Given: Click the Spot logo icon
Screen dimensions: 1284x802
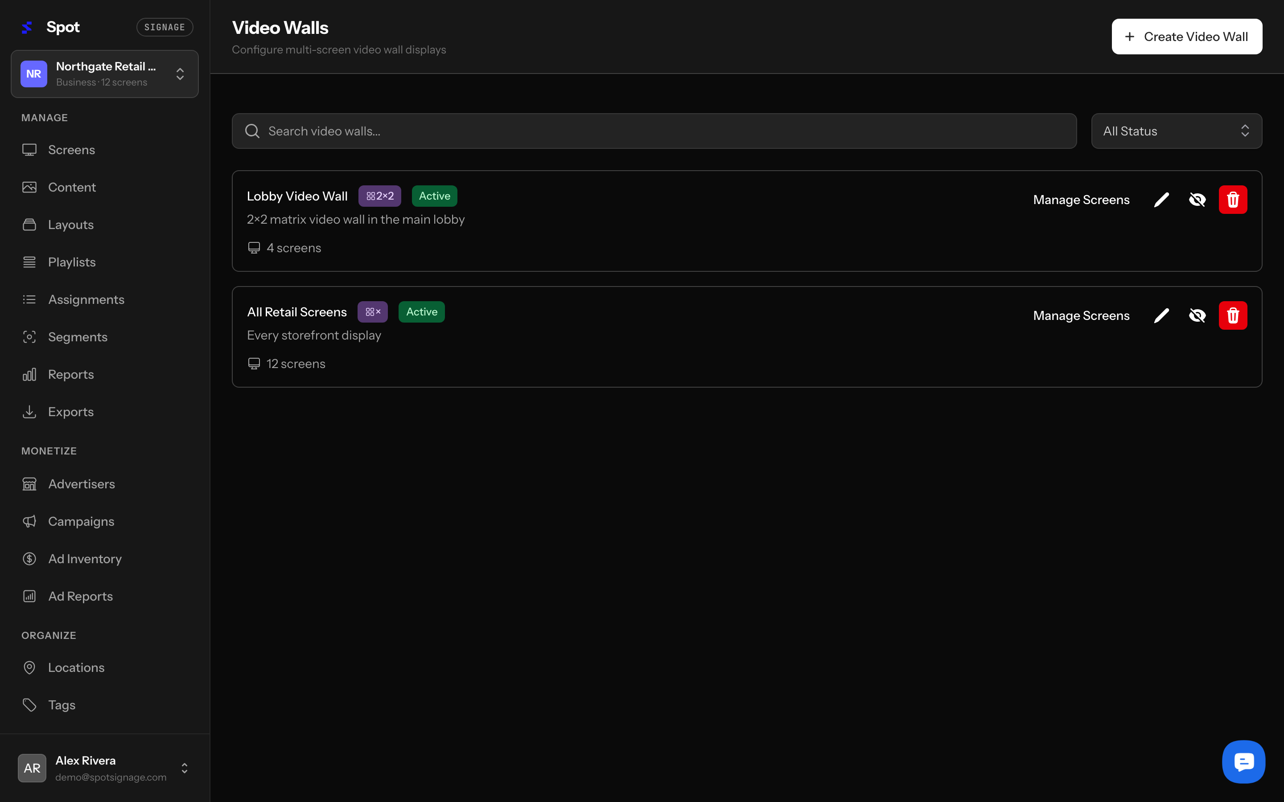Looking at the screenshot, I should click(x=27, y=27).
